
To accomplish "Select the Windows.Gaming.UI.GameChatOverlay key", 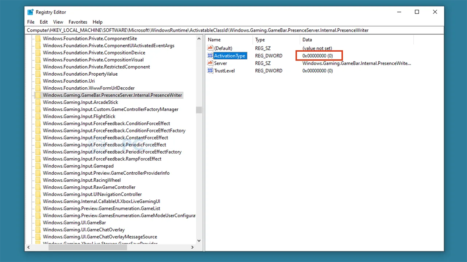I will [x=84, y=230].
